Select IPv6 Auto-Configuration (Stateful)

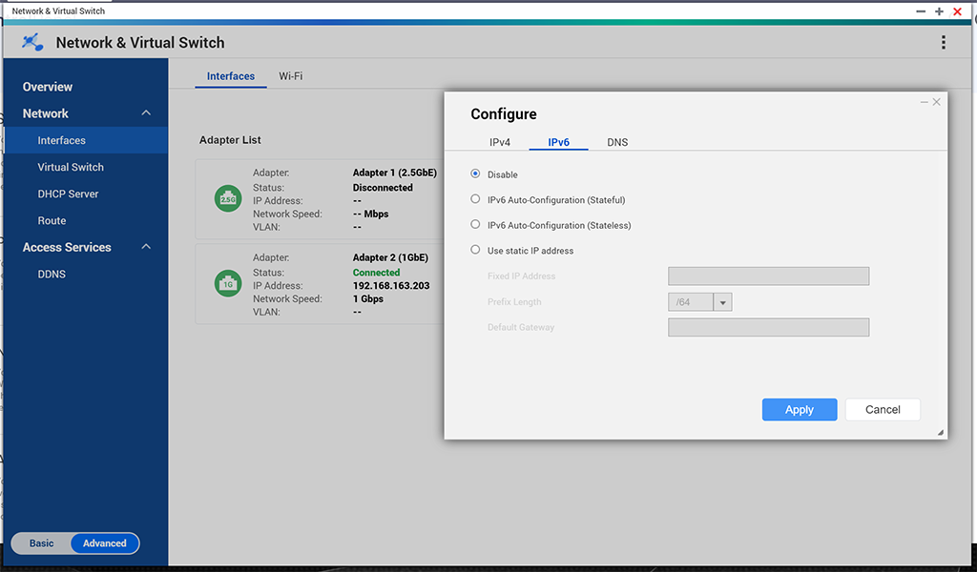(475, 199)
